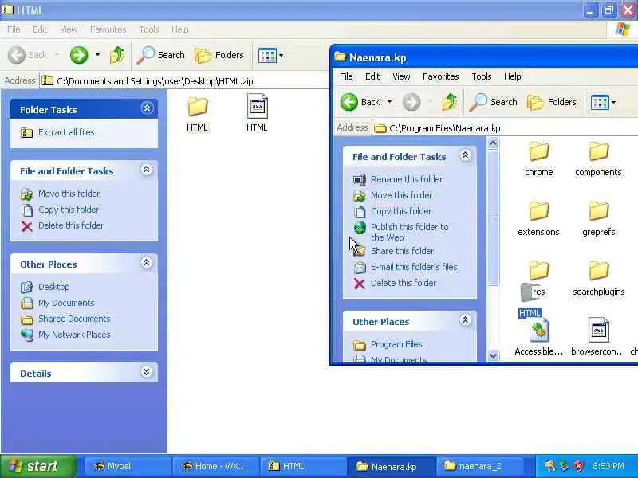Screen dimensions: 638x478
Task: Open Tools menu in Naenara.kp window
Action: click(482, 76)
